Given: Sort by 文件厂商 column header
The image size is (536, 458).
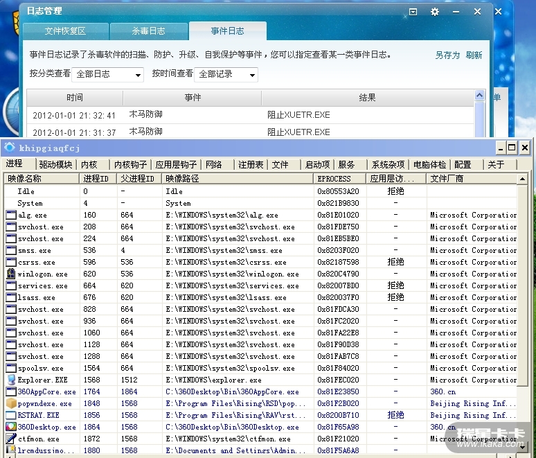Looking at the screenshot, I should (x=472, y=179).
